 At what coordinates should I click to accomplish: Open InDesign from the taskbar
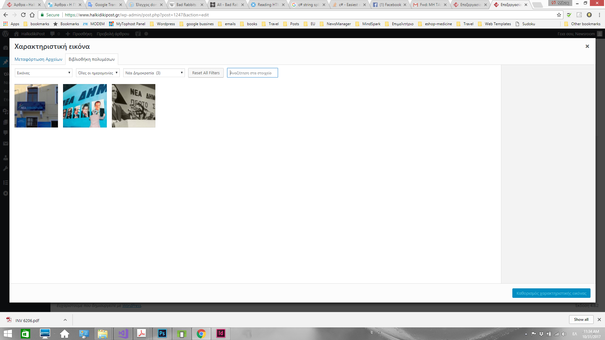click(x=221, y=333)
